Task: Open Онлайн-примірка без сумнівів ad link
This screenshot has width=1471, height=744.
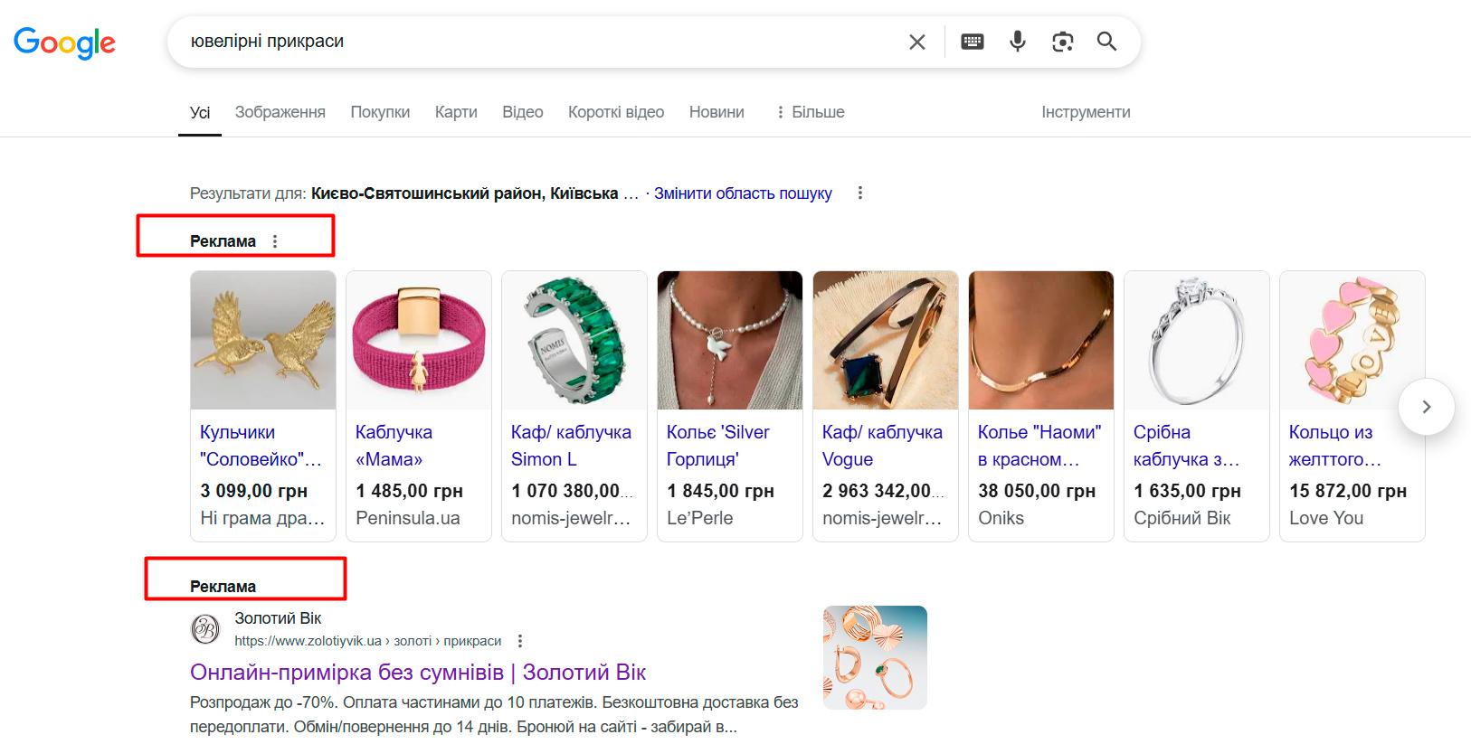Action: coord(418,673)
